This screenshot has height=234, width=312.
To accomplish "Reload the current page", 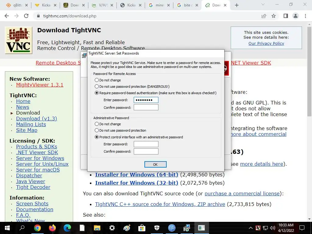I will [x=26, y=16].
